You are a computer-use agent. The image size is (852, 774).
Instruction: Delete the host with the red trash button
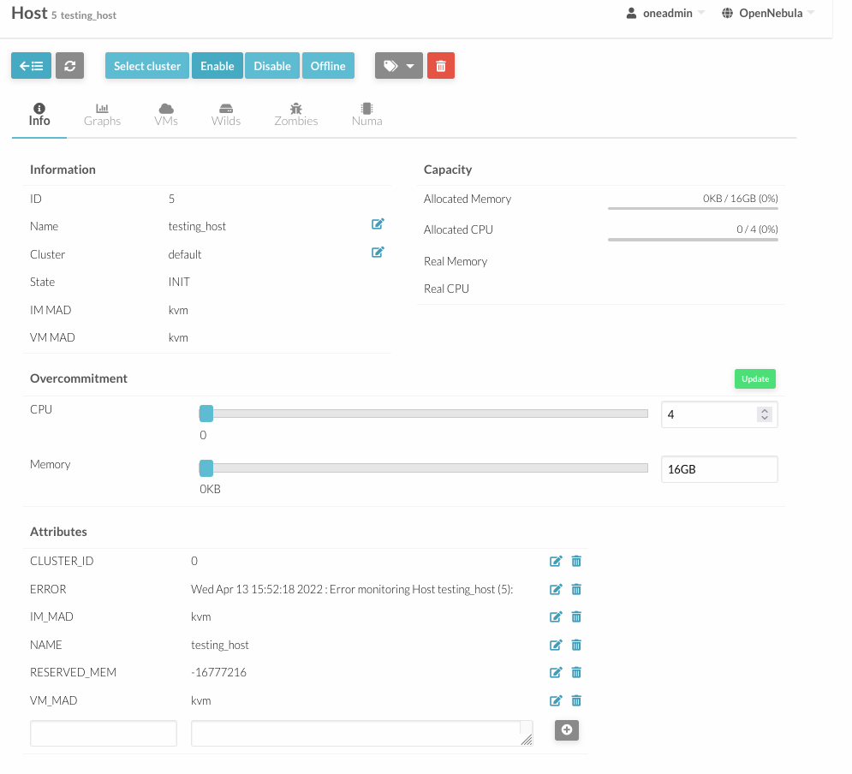[x=441, y=66]
